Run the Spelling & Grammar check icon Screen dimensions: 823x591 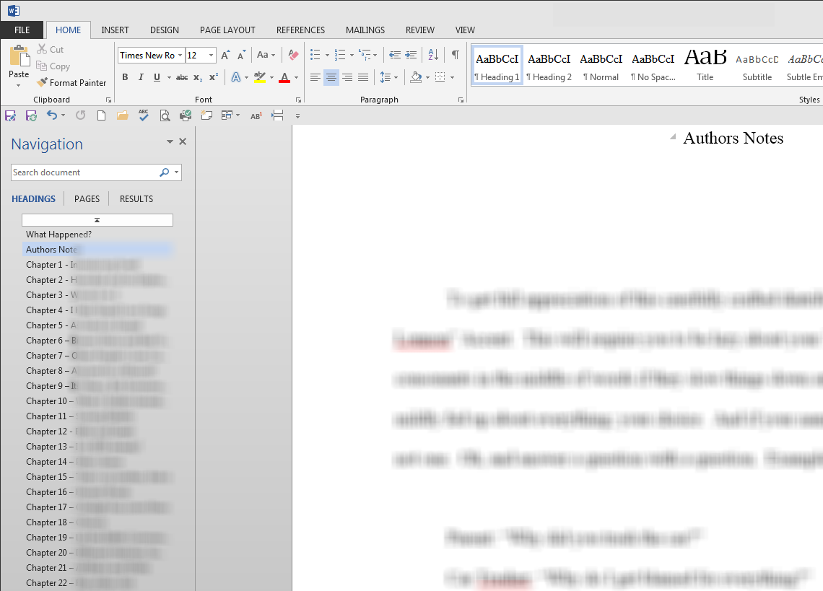coord(144,115)
